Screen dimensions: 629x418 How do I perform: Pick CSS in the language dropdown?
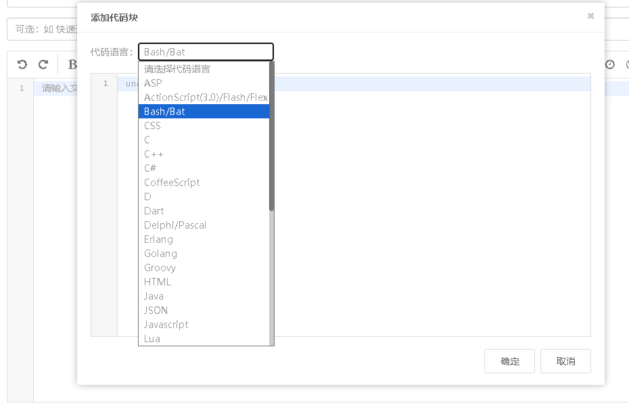click(152, 126)
